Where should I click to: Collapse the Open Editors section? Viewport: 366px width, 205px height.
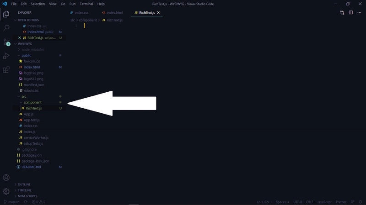(28, 20)
